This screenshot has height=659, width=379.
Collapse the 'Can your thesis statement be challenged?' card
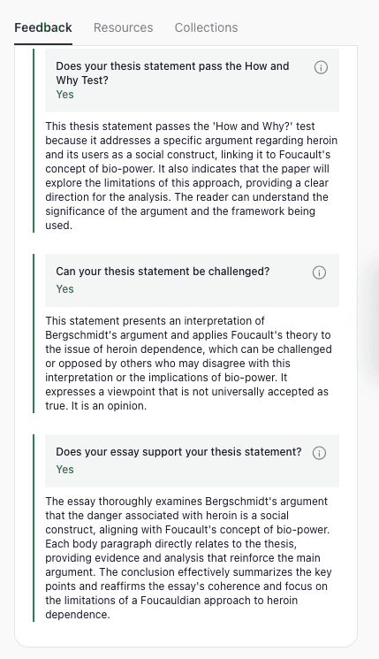click(x=192, y=280)
